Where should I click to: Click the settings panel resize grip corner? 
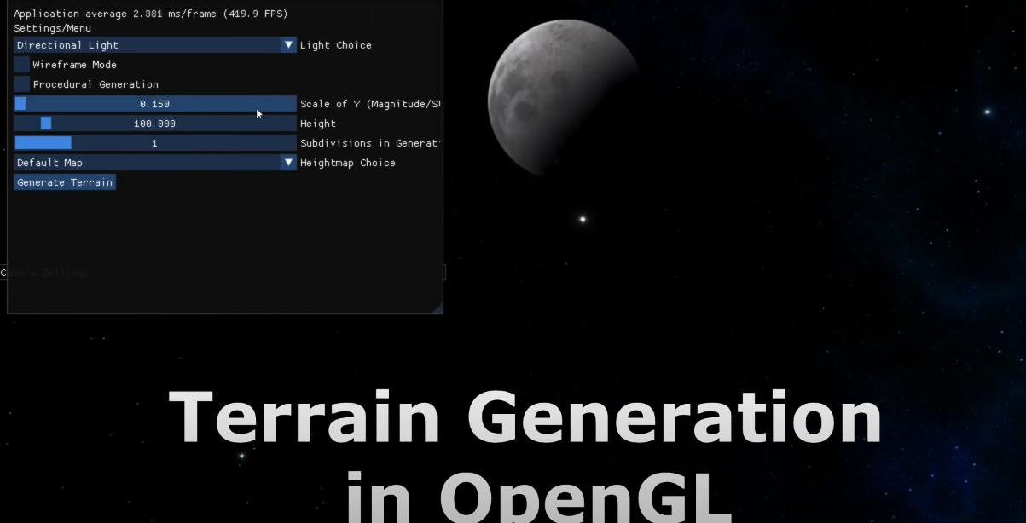438,308
